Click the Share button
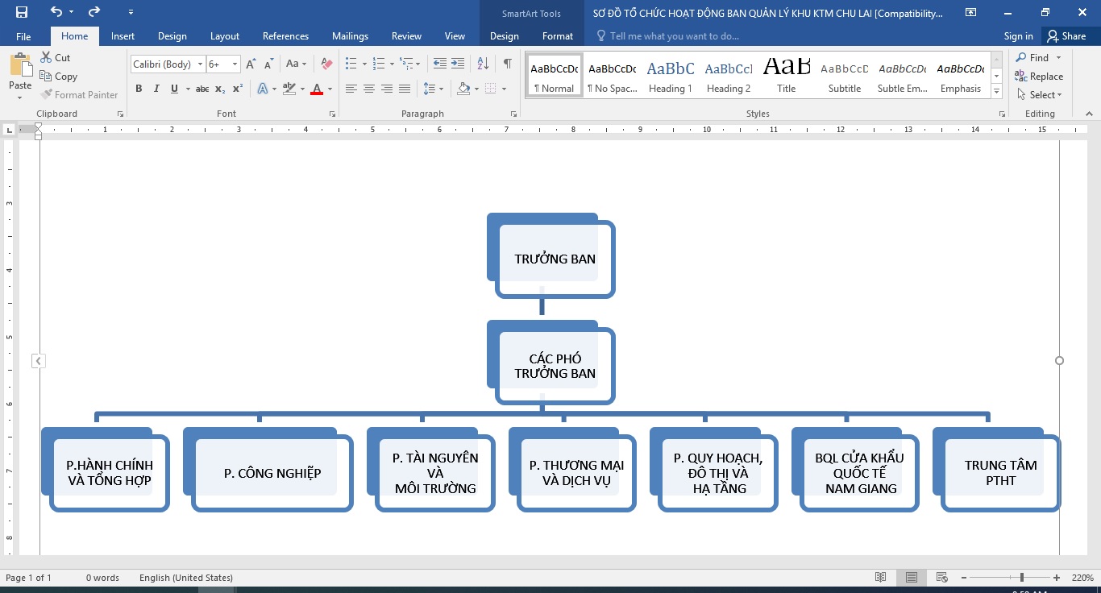The image size is (1101, 593). [1066, 36]
